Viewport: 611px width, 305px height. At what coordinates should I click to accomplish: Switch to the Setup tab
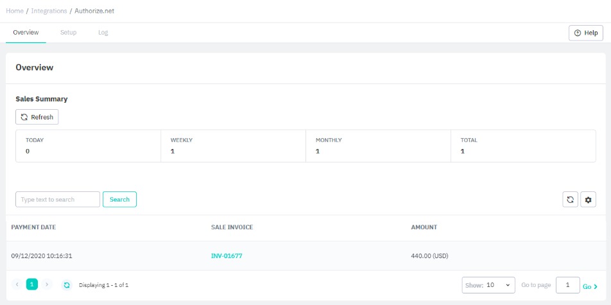[x=68, y=33]
